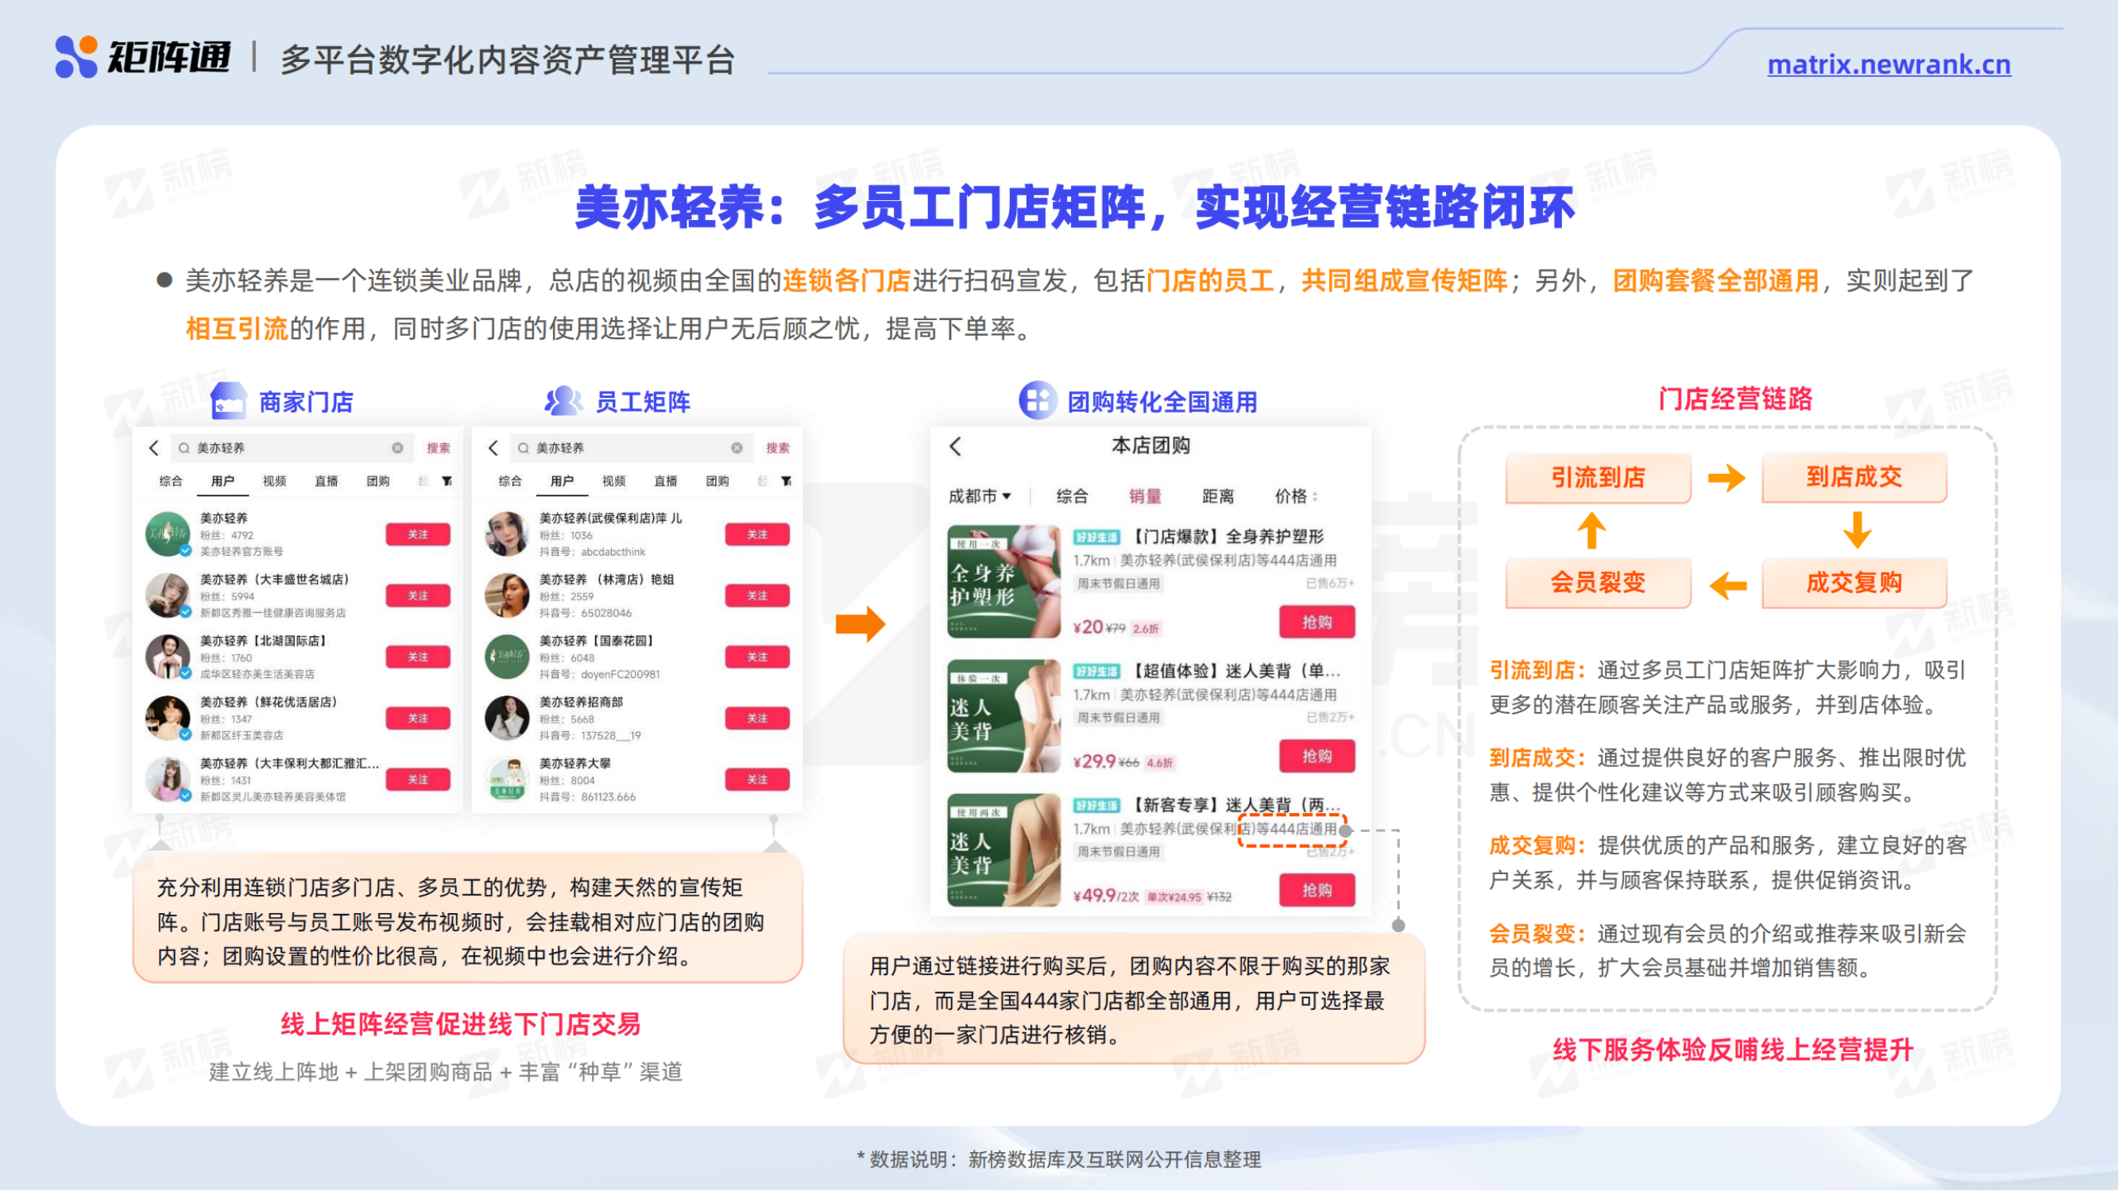Open the 使用两次 迷人美背 deal image

click(x=1004, y=850)
